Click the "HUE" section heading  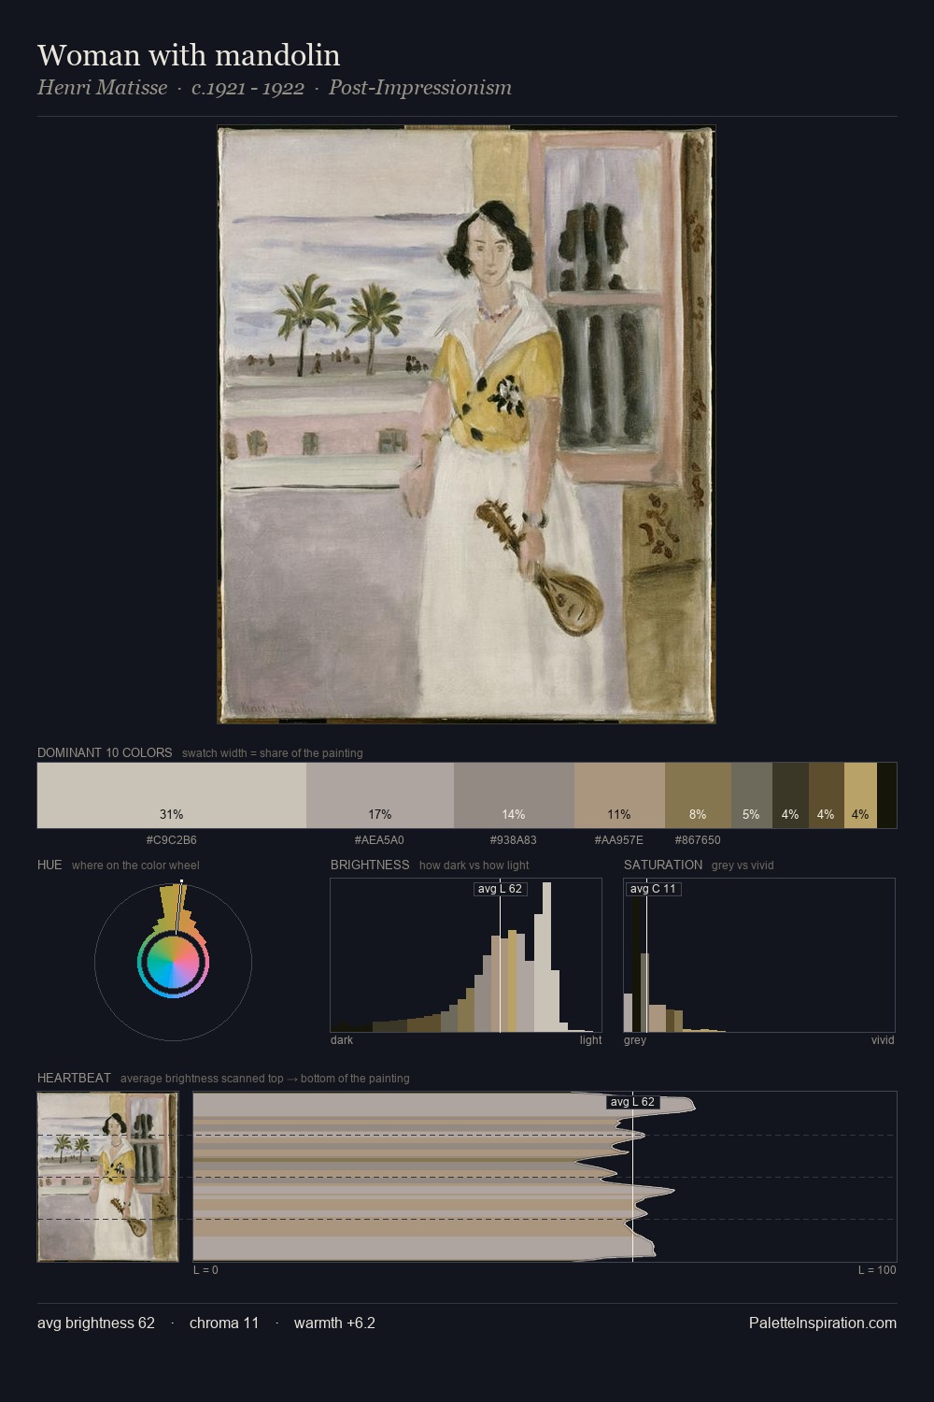point(50,865)
